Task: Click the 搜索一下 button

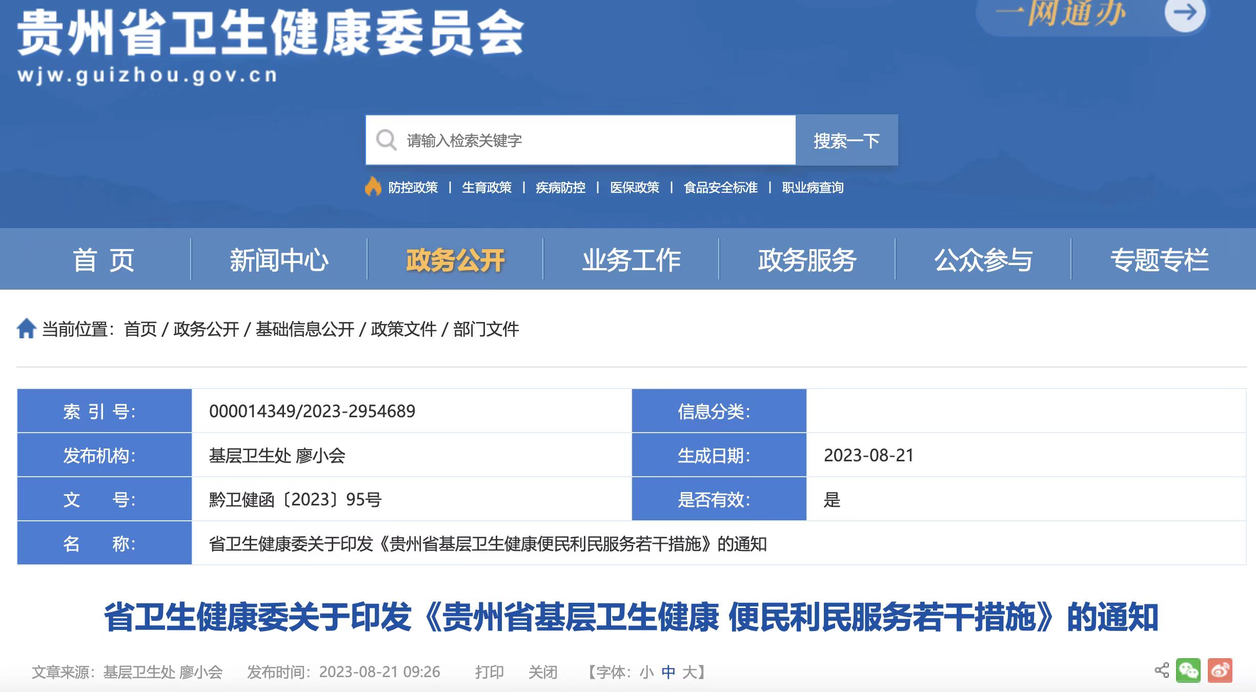Action: click(846, 140)
